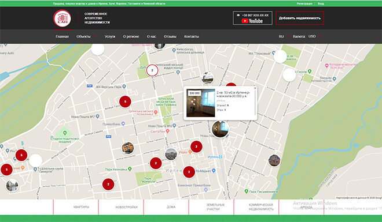Expand the RU language dropdown

(x=284, y=36)
